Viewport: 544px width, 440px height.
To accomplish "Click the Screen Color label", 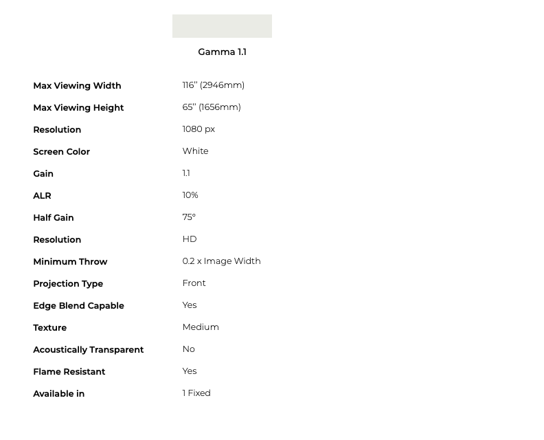I will point(61,152).
